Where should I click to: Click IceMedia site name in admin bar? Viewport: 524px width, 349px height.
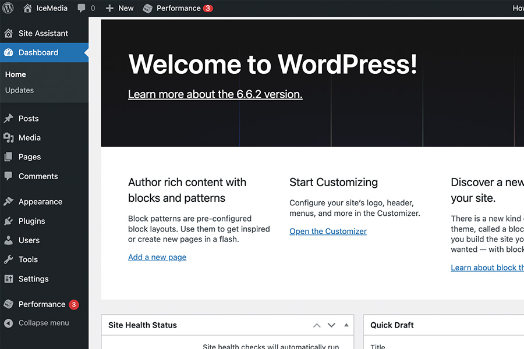point(52,8)
